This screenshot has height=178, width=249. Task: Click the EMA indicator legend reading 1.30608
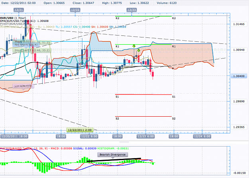(x=24, y=21)
